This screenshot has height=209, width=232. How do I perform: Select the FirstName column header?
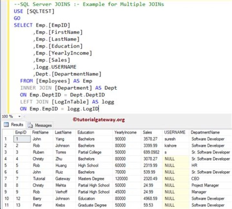pyautogui.click(x=41, y=132)
